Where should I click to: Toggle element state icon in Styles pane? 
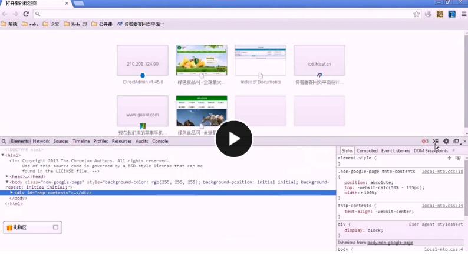(458, 158)
